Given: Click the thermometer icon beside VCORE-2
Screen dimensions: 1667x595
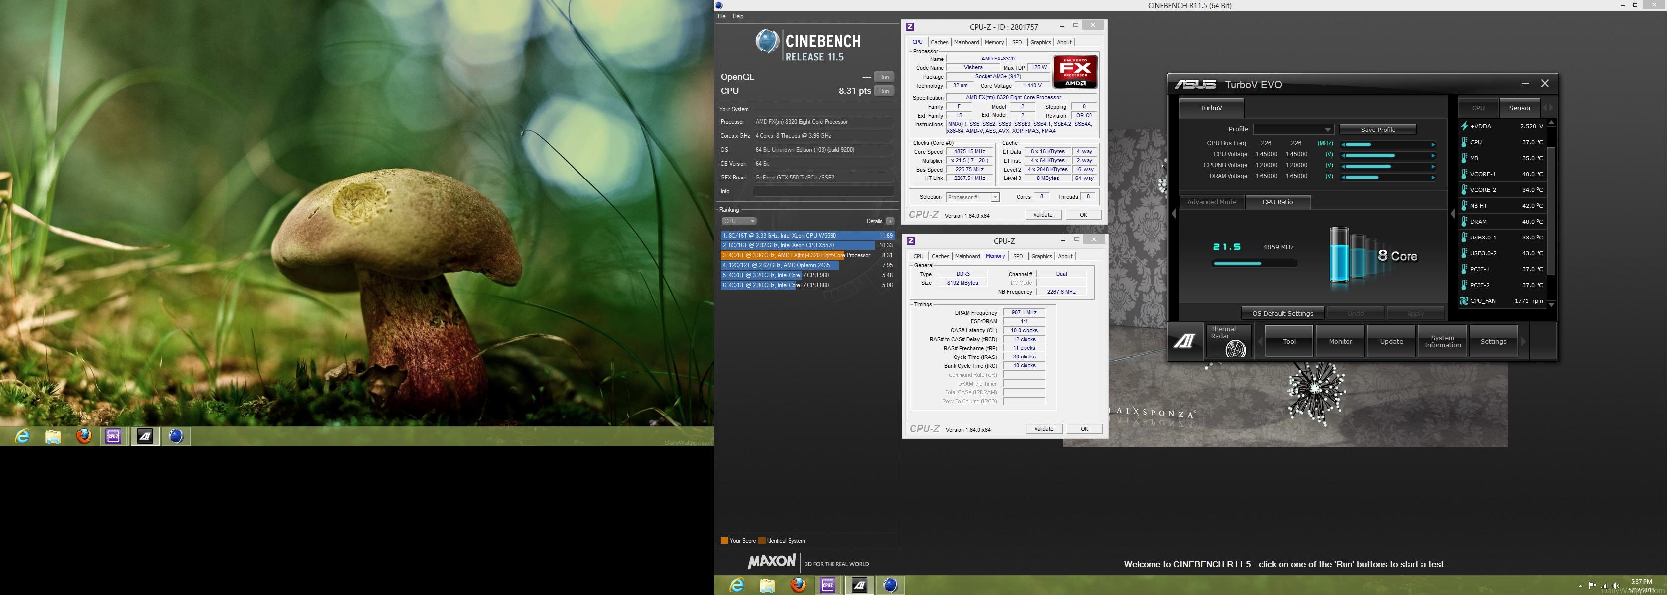Looking at the screenshot, I should click(x=1464, y=189).
